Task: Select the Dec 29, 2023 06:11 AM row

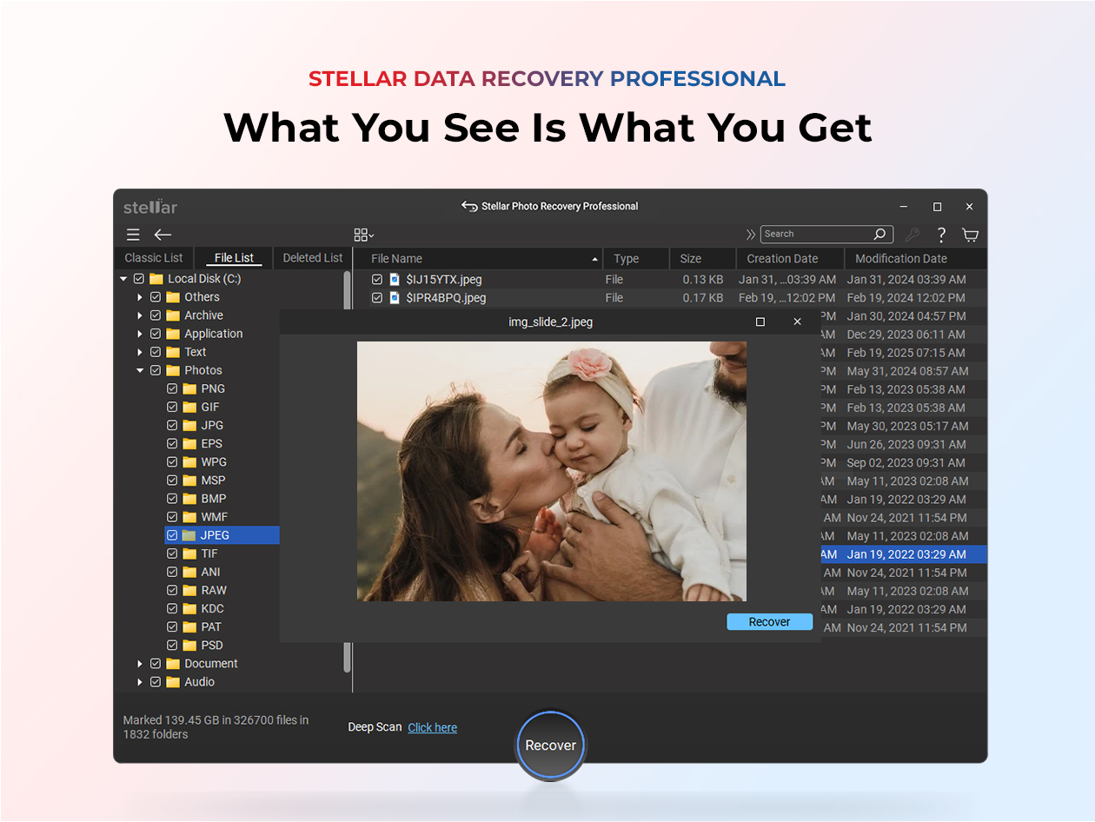Action: pyautogui.click(x=904, y=335)
